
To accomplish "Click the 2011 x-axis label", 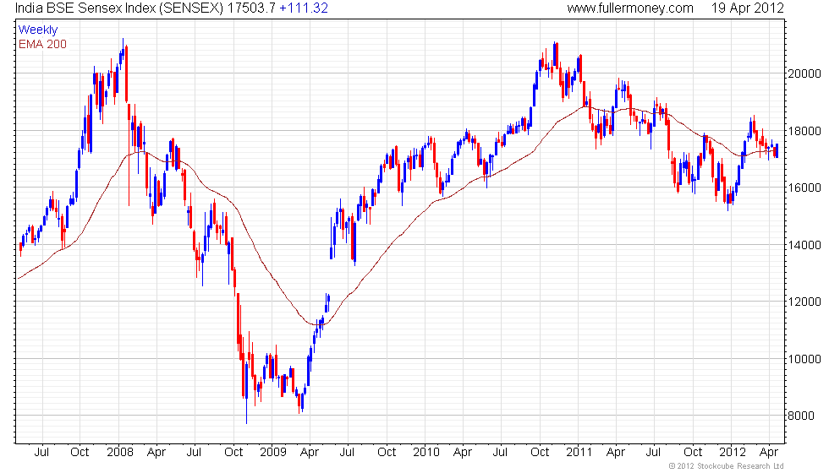I will coord(579,453).
